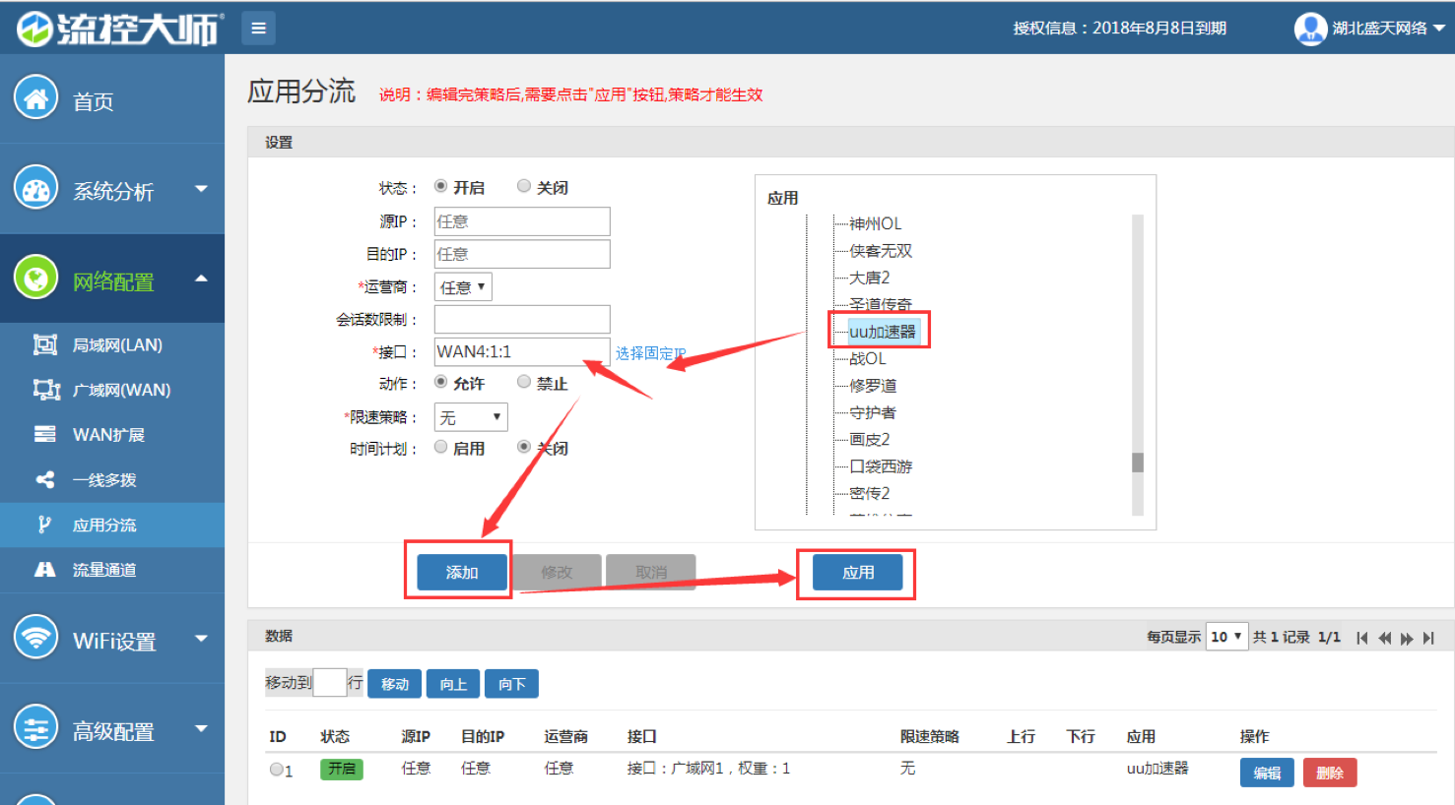Click the WiFi设置 wifi icon

point(36,638)
